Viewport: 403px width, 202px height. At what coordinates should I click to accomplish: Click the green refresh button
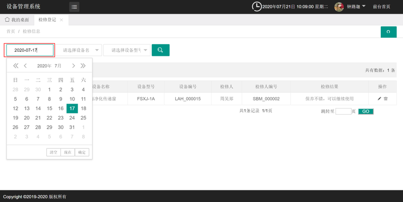coord(388,32)
